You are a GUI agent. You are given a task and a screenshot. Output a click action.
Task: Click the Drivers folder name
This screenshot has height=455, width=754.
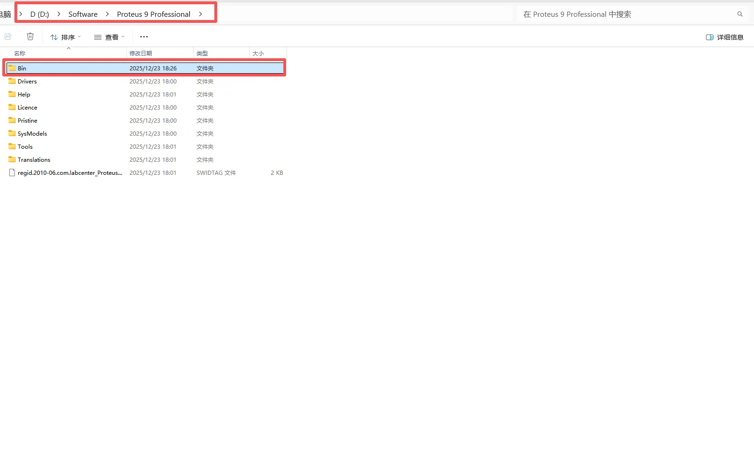pos(27,82)
